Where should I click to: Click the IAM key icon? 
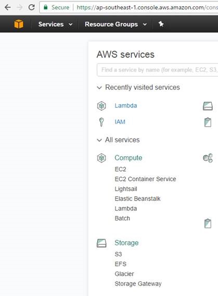tap(101, 122)
